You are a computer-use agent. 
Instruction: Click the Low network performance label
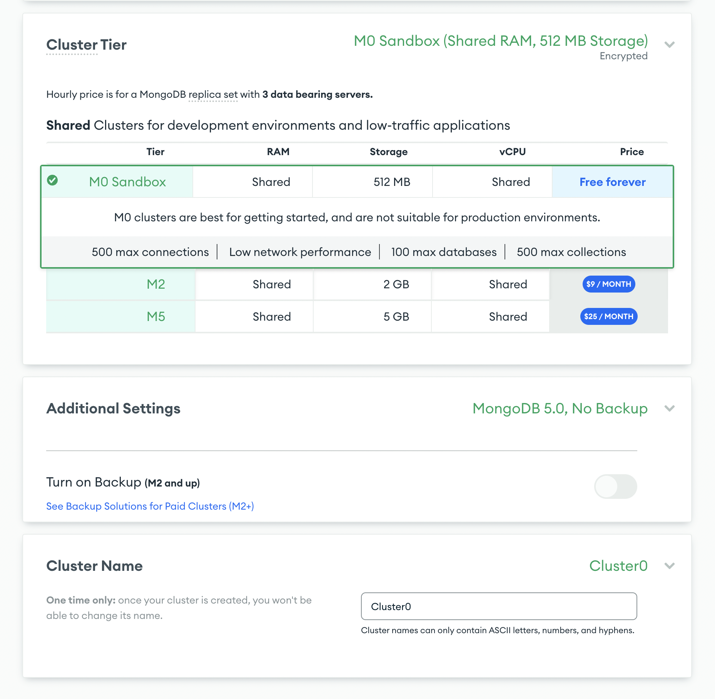tap(300, 252)
